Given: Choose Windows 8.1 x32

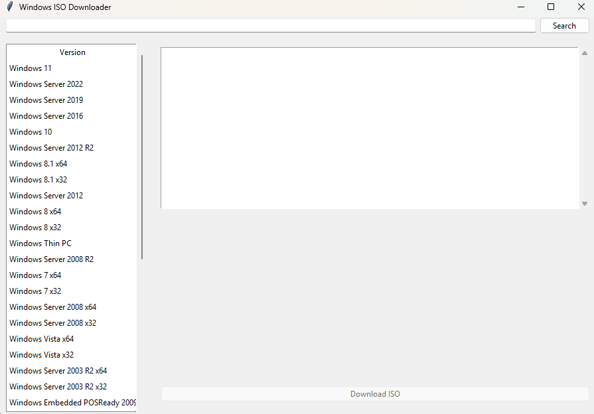Looking at the screenshot, I should (x=71, y=180).
